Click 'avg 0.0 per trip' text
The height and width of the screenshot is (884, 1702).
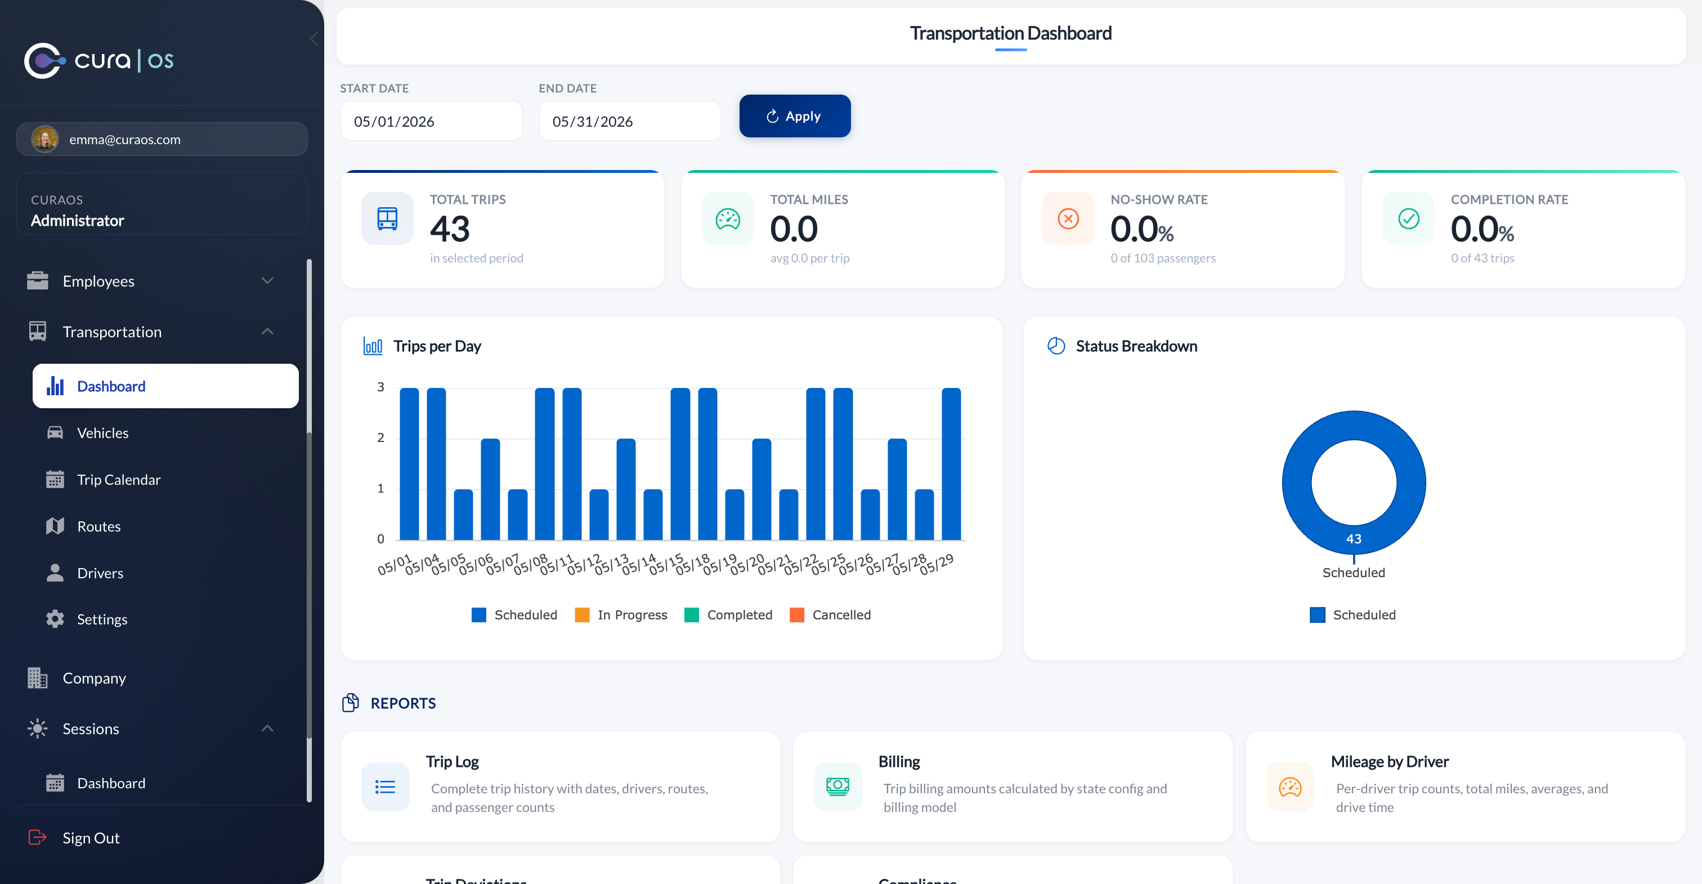pyautogui.click(x=809, y=258)
